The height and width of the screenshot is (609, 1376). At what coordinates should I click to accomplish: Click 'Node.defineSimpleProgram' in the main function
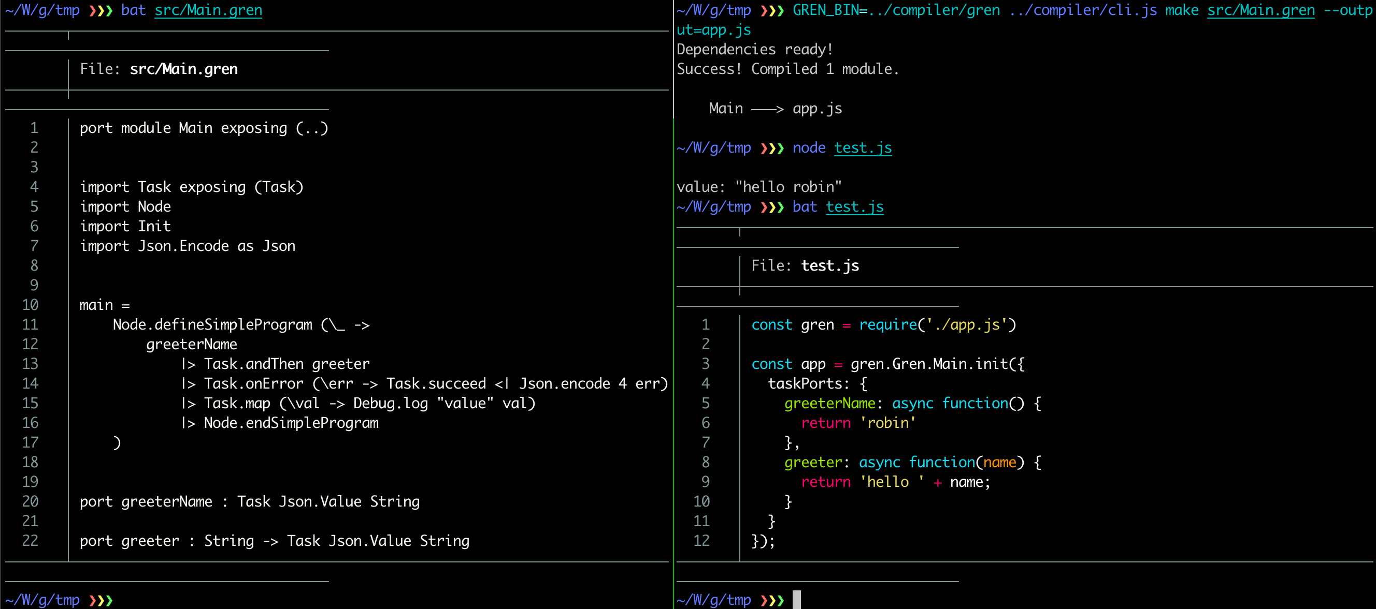point(212,324)
